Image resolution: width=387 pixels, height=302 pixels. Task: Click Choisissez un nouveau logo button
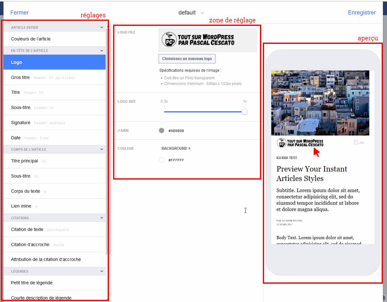[187, 59]
